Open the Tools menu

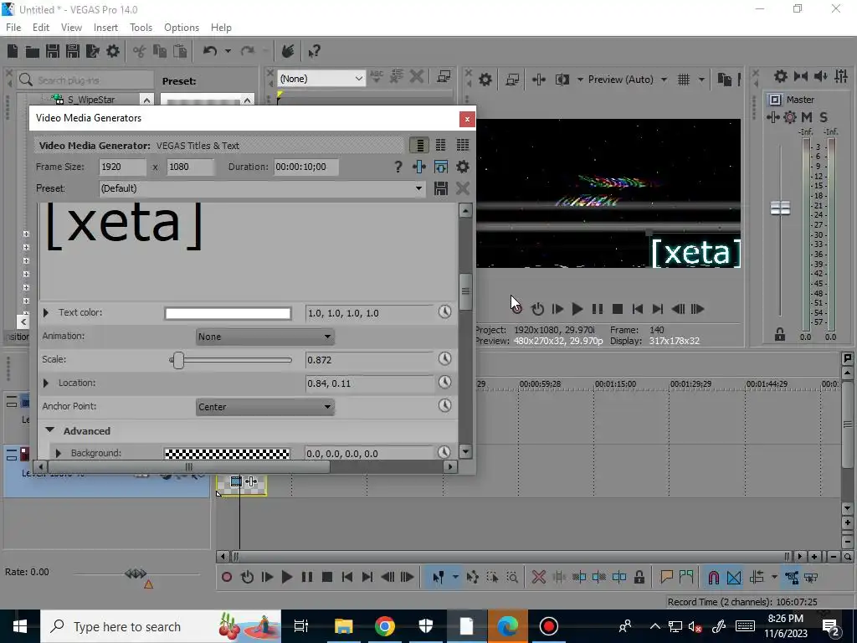click(141, 28)
